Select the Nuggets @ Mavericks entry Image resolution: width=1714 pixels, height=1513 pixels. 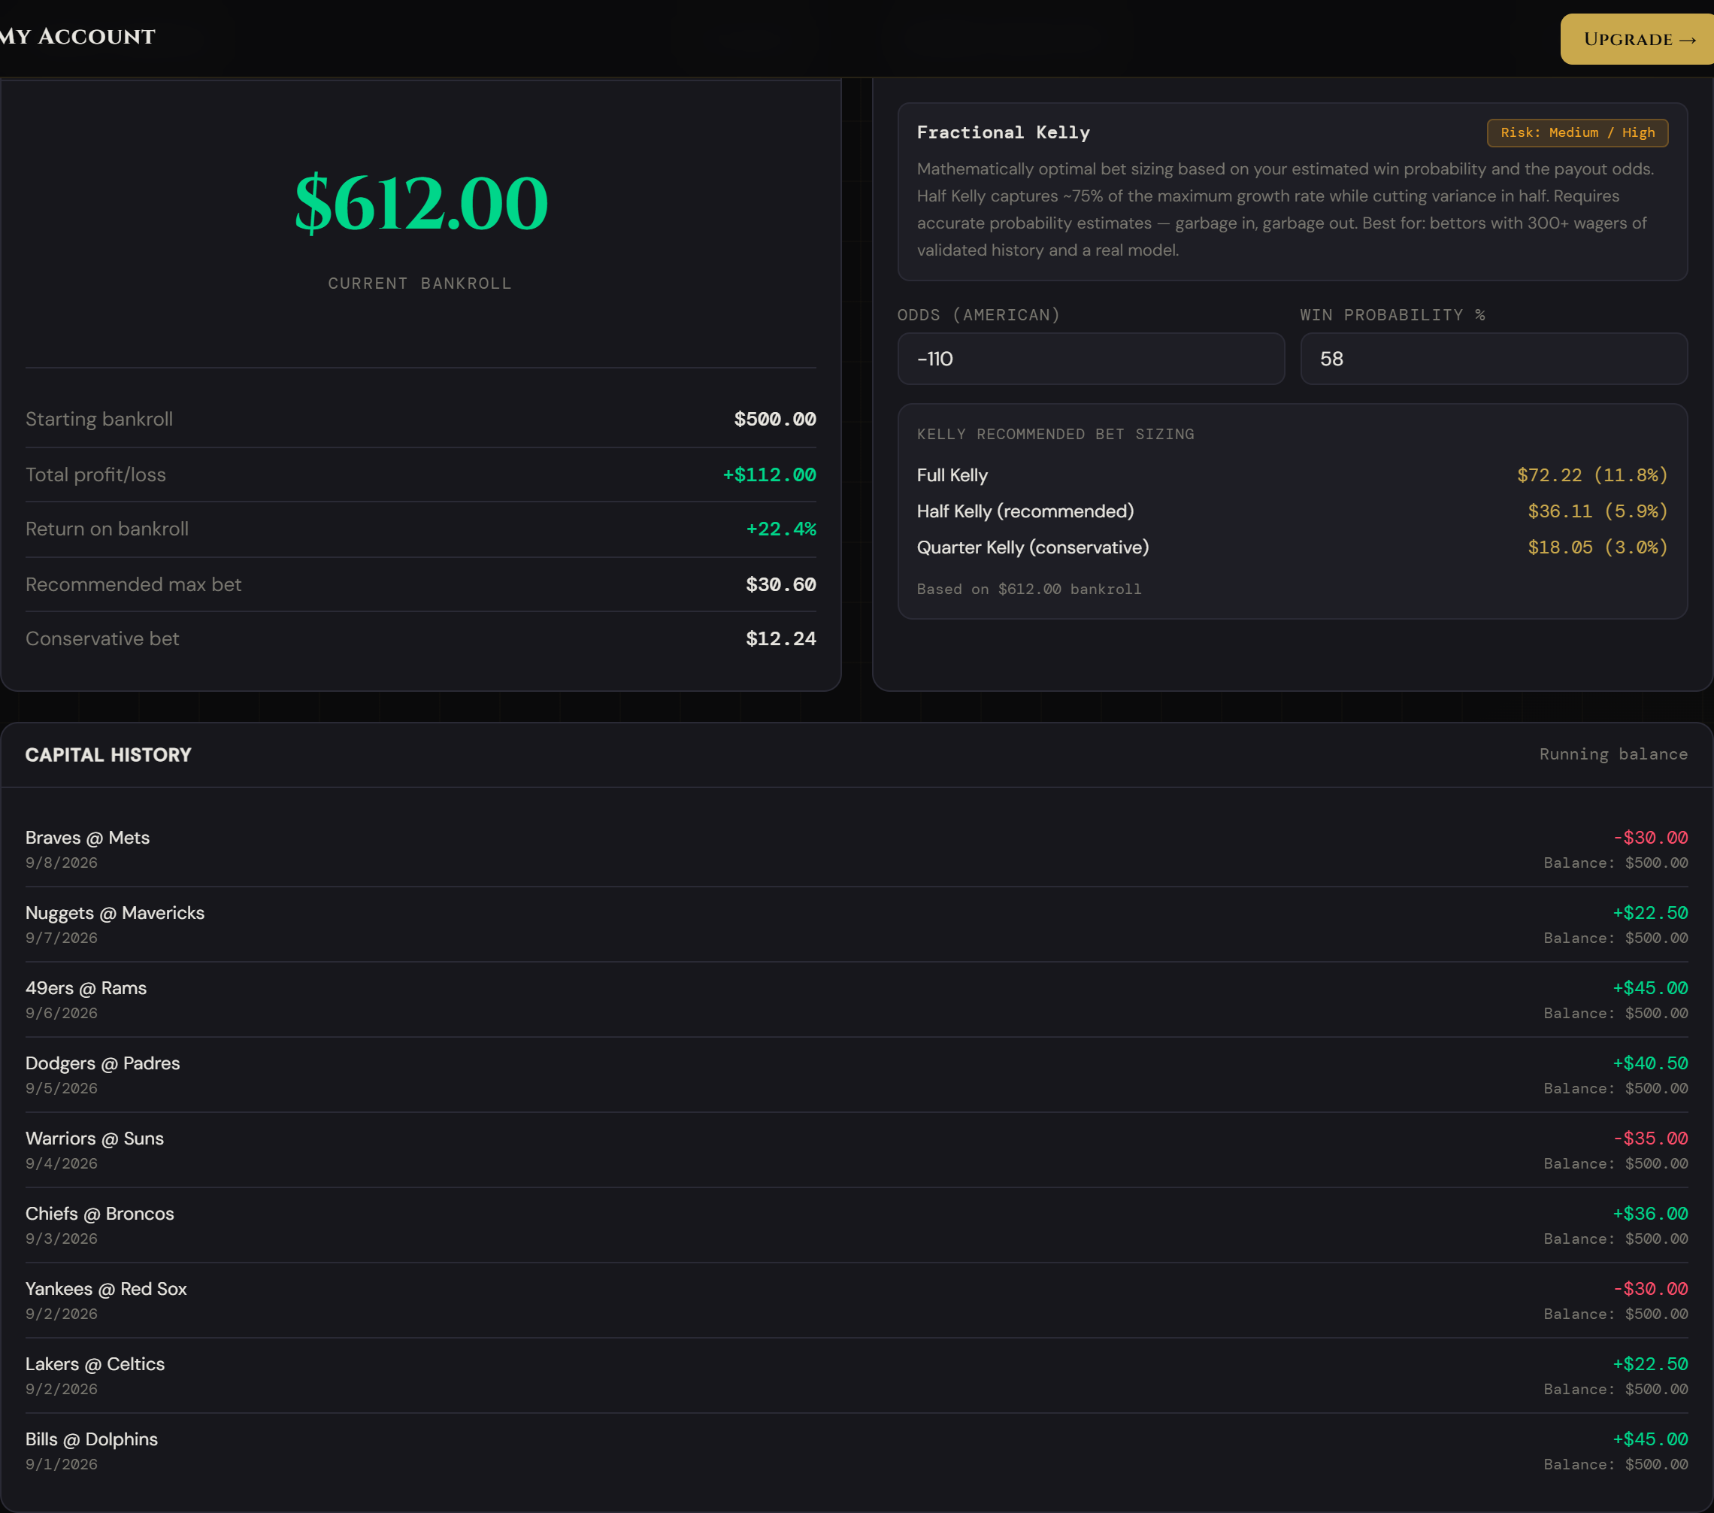856,924
